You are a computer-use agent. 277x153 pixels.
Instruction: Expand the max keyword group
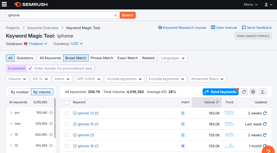coord(11,124)
